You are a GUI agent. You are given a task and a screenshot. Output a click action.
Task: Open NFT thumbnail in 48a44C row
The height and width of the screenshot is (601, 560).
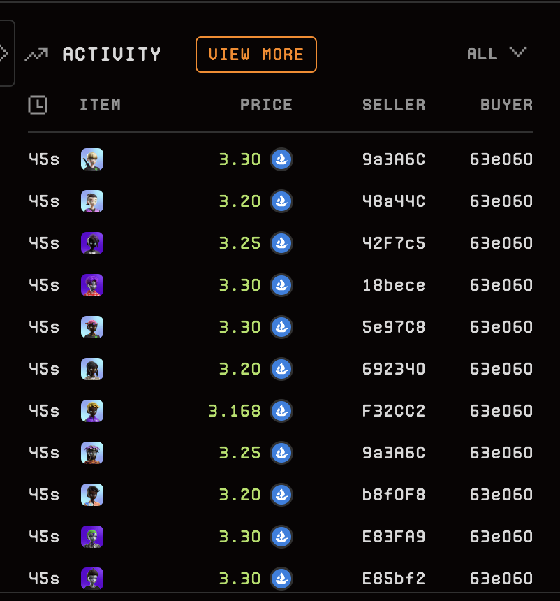click(x=92, y=201)
